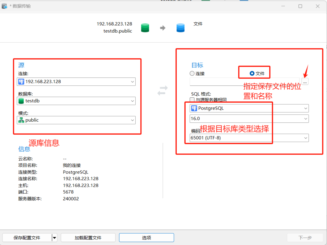Click the green testdb database icon
This screenshot has width=327, height=245.
pyautogui.click(x=21, y=101)
